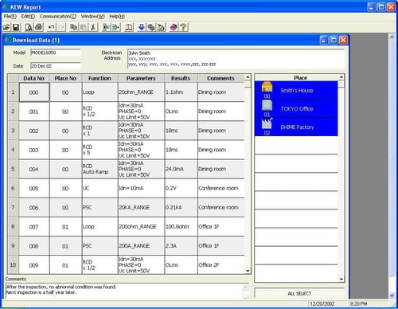This screenshot has height=309, width=398.
Task: Undo the last action via toolbar arrow
Action: (x=52, y=27)
